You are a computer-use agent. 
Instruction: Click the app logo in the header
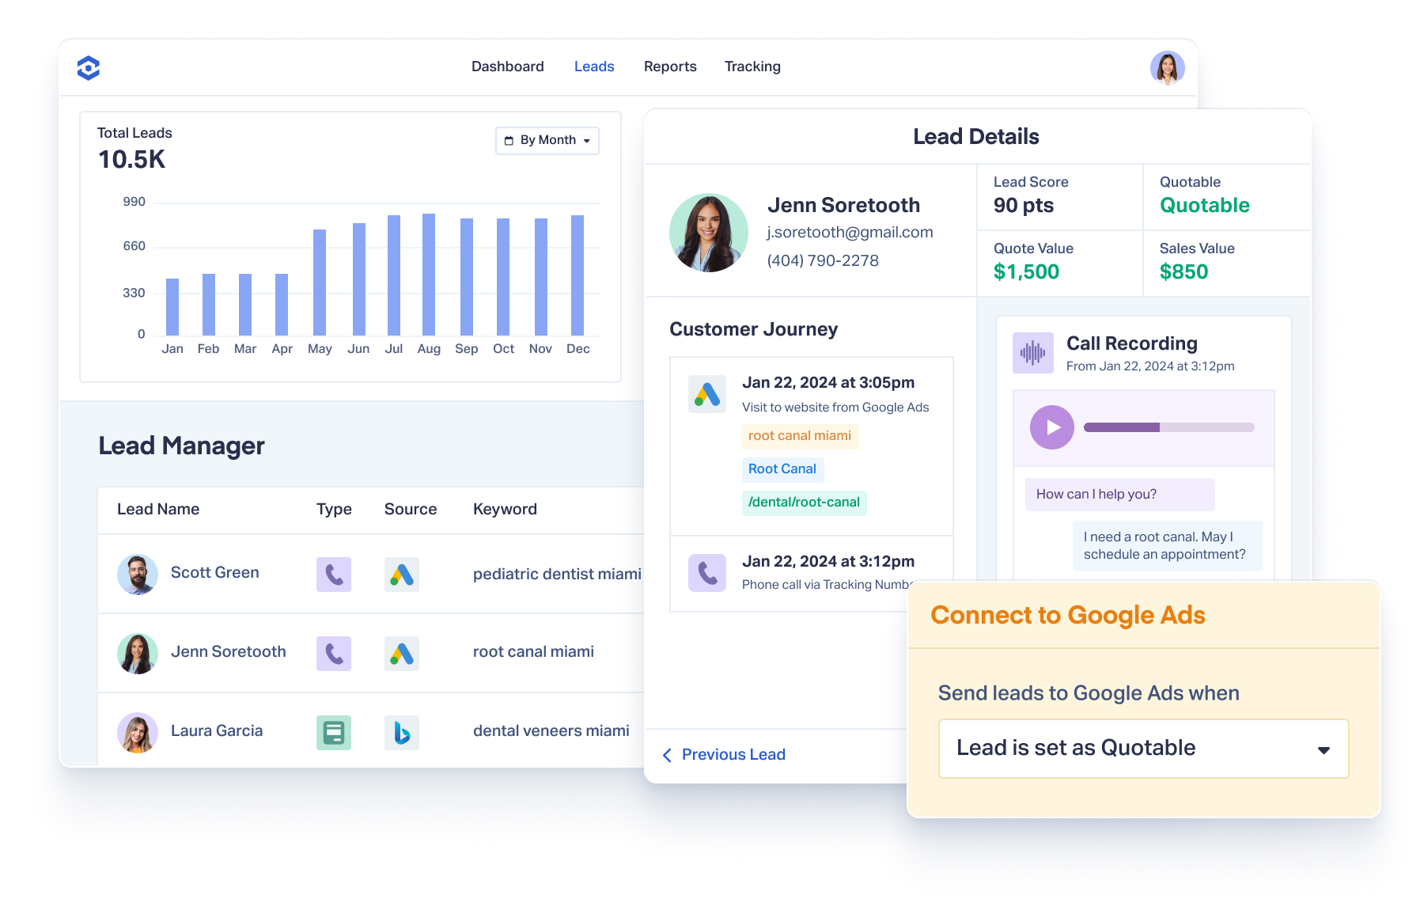[x=89, y=68]
